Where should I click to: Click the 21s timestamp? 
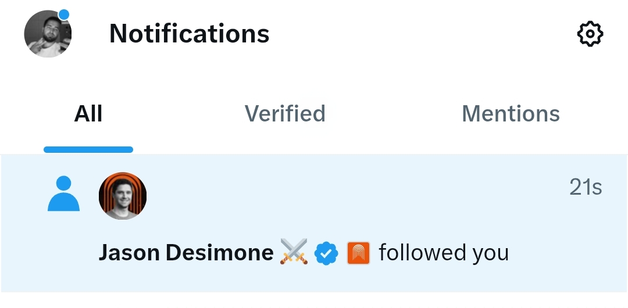click(x=585, y=188)
